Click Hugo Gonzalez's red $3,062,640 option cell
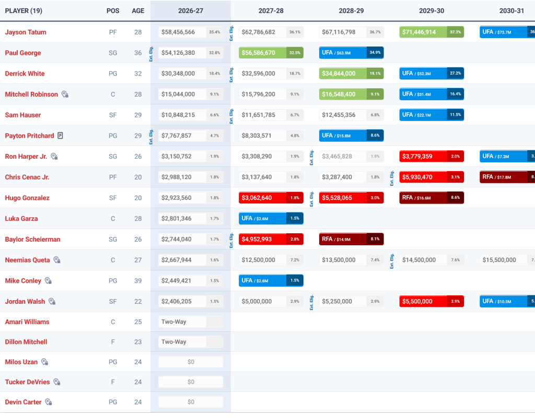Screen dimensions: 535x418 [271, 198]
